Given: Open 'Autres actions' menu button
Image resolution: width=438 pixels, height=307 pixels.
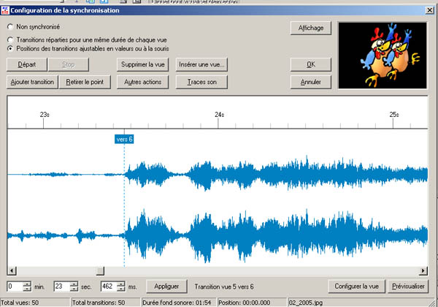Looking at the screenshot, I should (143, 82).
